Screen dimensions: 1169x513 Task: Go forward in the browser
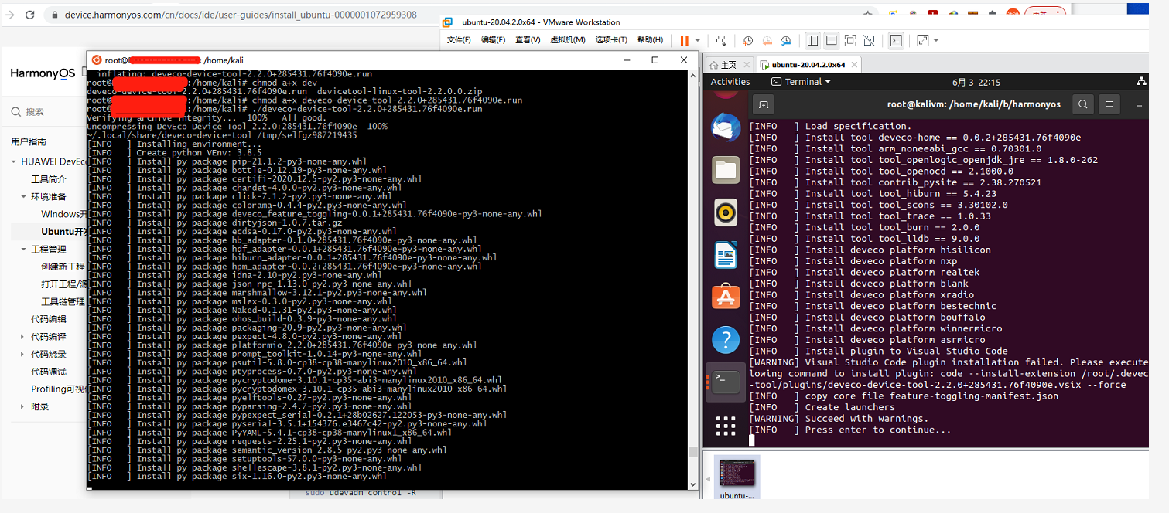pyautogui.click(x=9, y=15)
